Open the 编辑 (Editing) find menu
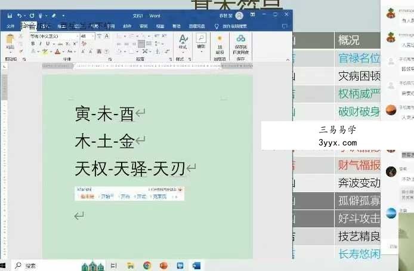 click(x=201, y=42)
